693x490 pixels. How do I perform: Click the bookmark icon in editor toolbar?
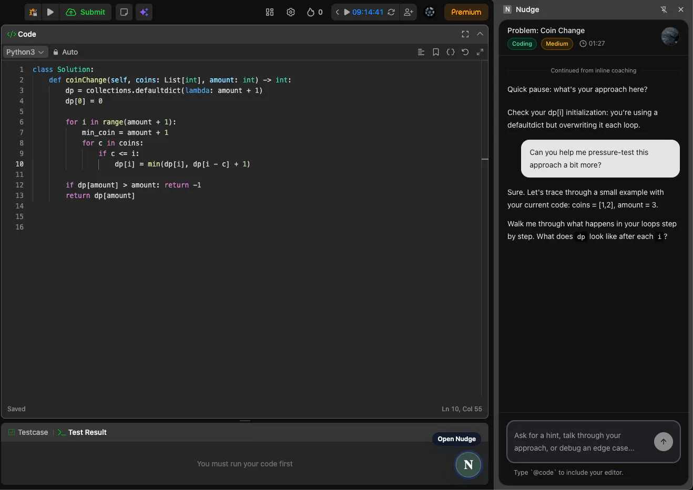coord(436,52)
